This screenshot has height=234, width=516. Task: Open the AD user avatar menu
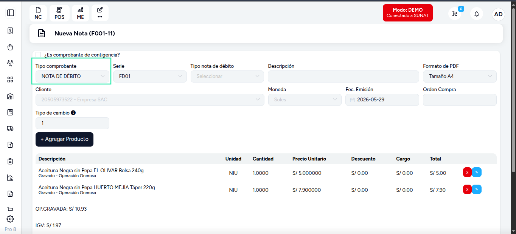[x=498, y=14]
